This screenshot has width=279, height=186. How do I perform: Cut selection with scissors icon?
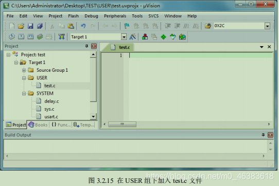click(52, 26)
